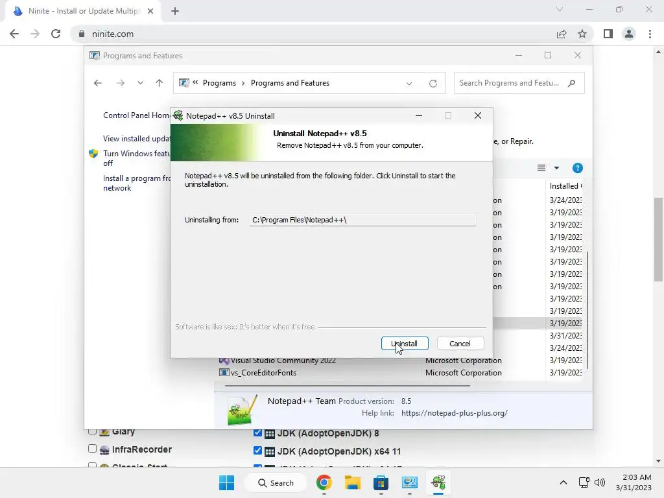The image size is (664, 498).
Task: Close the Notepad++ v8.5 Uninstall dialog
Action: (478, 115)
